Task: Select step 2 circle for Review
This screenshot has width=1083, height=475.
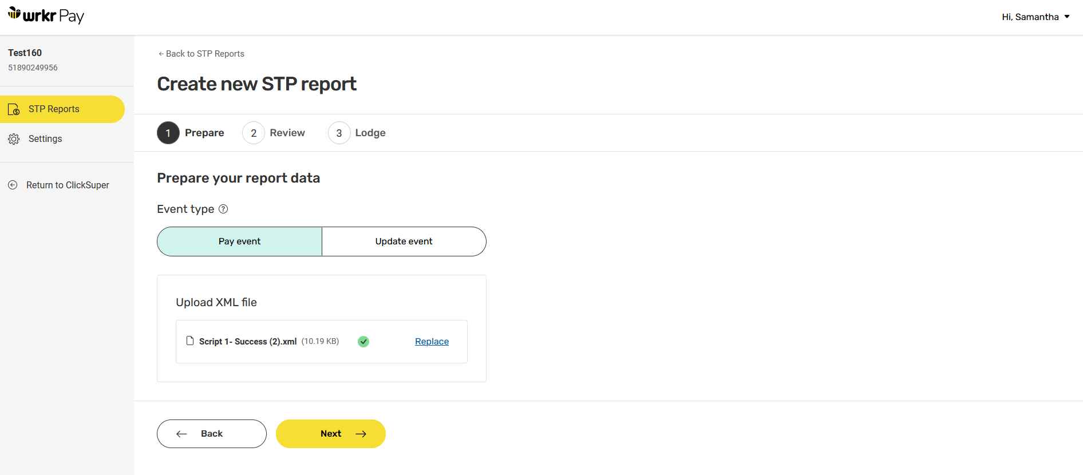Action: tap(254, 133)
